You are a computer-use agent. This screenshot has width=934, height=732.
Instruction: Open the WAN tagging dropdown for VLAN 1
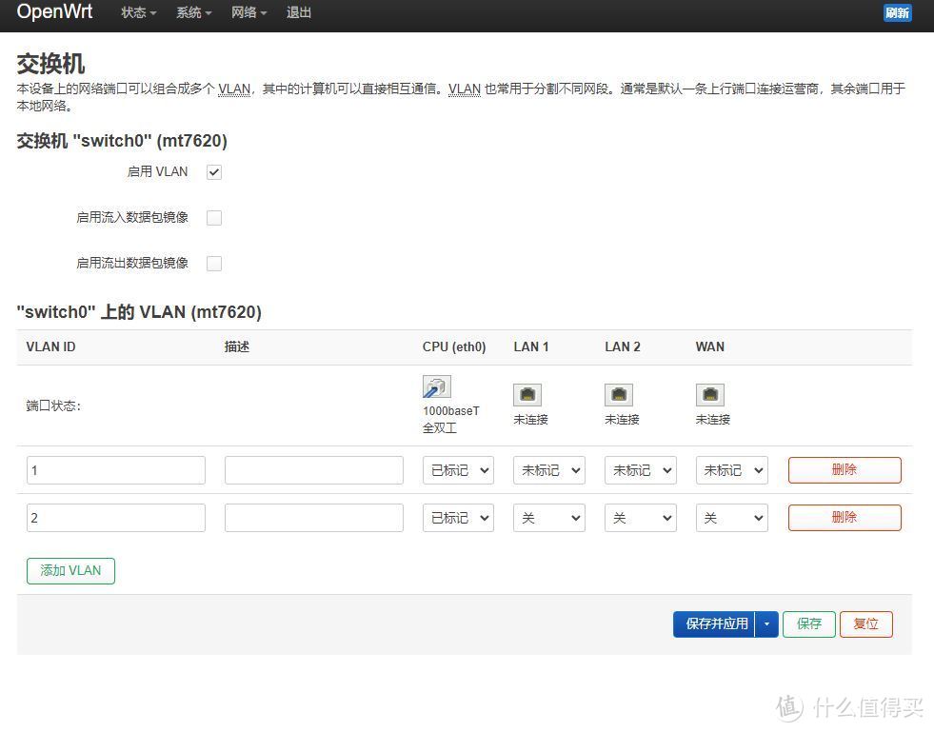[x=731, y=469]
